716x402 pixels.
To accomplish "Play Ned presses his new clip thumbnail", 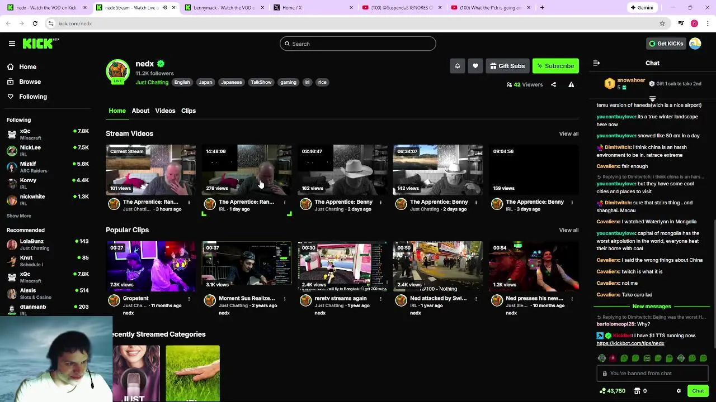I will click(534, 266).
